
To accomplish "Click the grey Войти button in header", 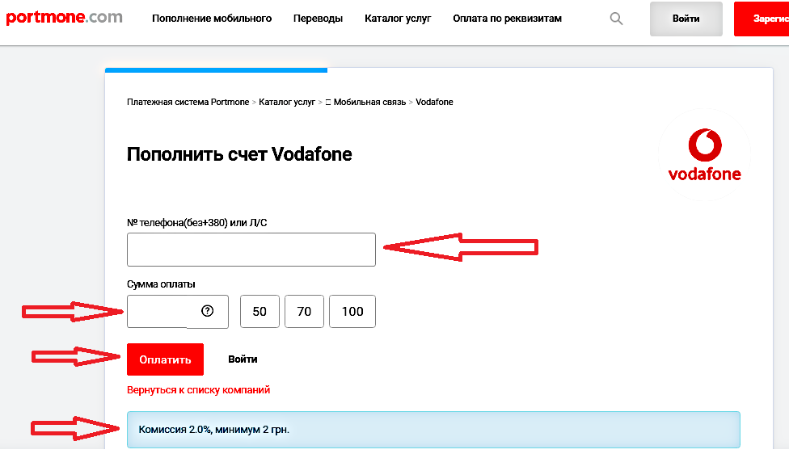I will (686, 19).
